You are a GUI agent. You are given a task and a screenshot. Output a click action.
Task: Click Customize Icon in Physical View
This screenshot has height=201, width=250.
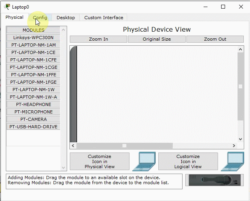[x=99, y=162]
